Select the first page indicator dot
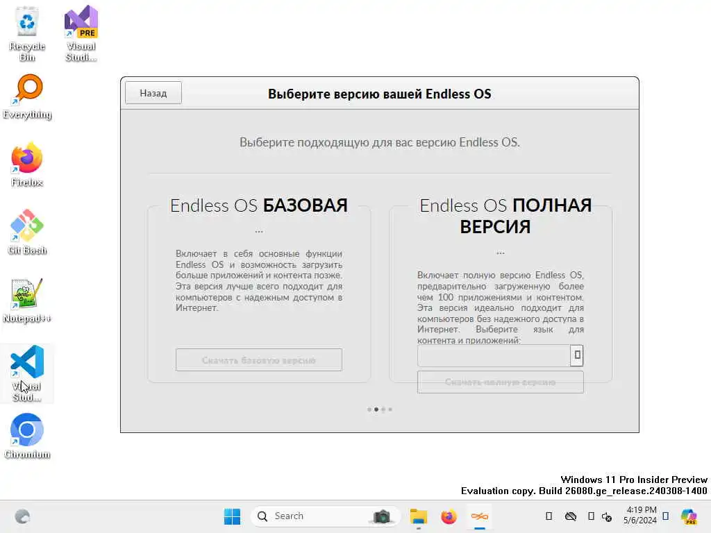This screenshot has width=711, height=533. click(x=369, y=409)
